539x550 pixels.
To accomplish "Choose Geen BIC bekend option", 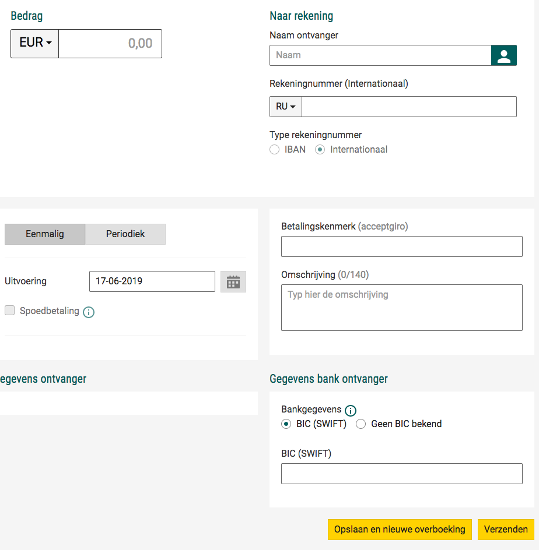I will coord(361,424).
